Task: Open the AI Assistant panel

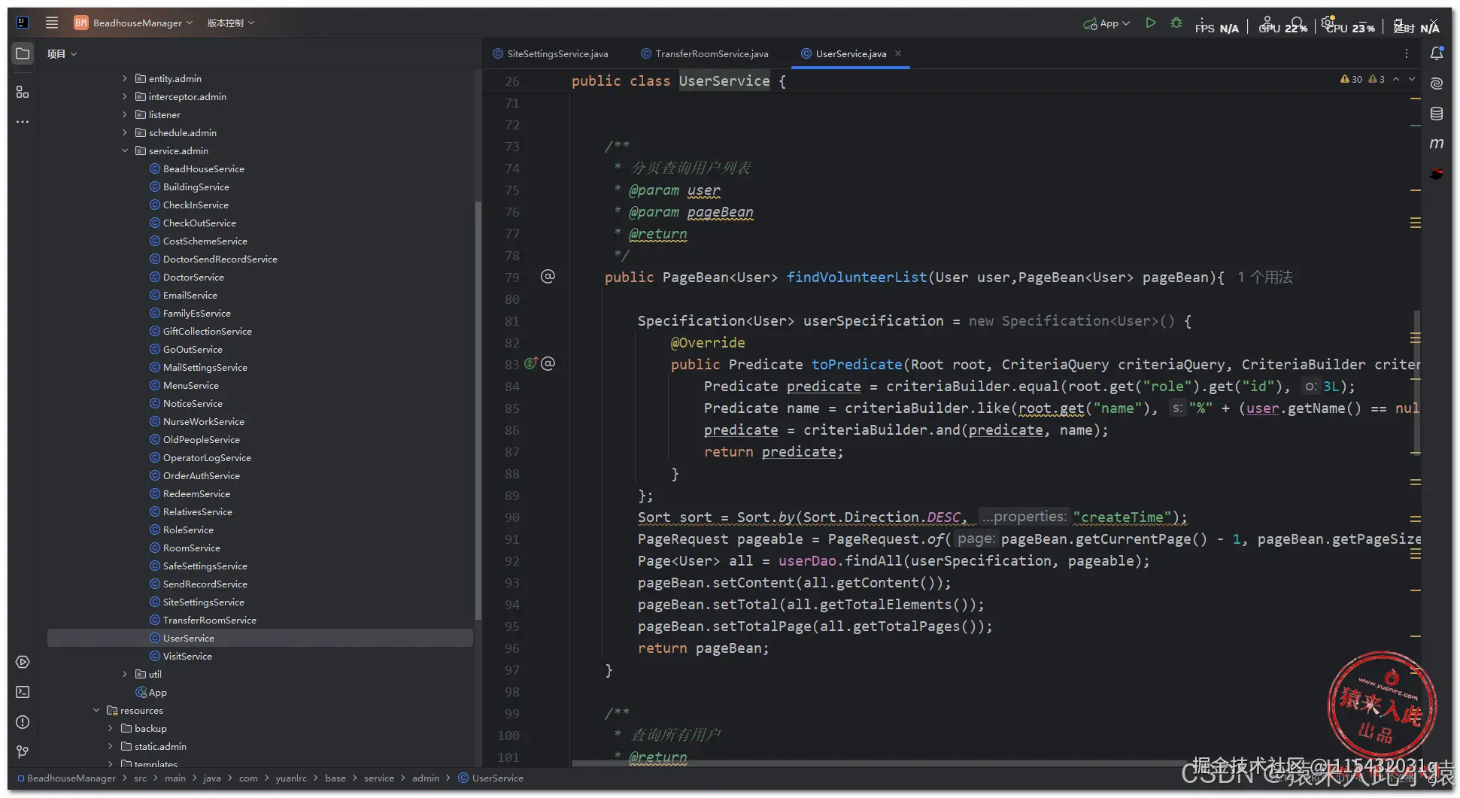Action: tap(1437, 83)
